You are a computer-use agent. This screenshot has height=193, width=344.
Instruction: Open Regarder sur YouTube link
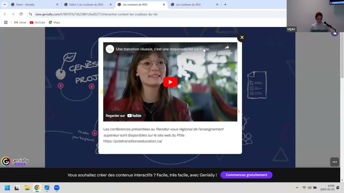click(124, 116)
